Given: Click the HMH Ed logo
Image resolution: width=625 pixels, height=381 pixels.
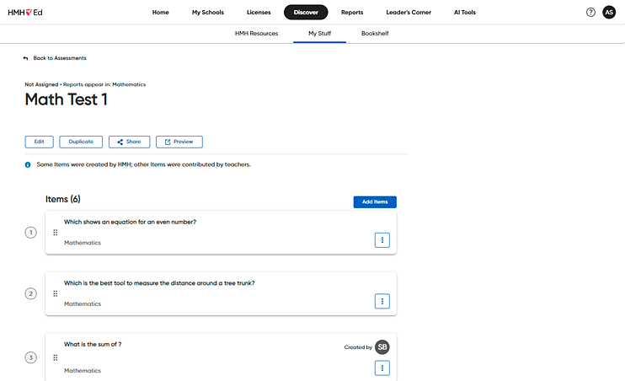Looking at the screenshot, I should [x=25, y=13].
